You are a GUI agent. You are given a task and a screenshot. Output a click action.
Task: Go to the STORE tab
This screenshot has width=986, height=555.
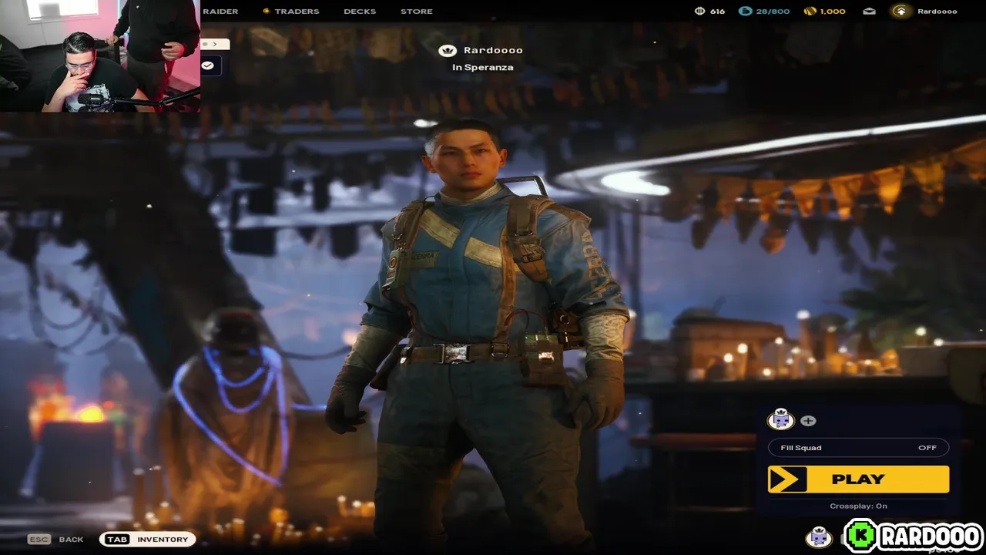coord(417,12)
